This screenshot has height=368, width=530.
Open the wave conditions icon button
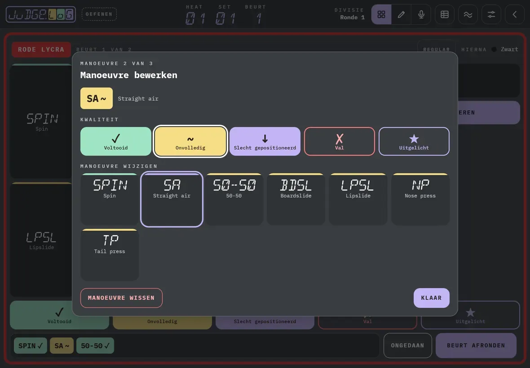(x=468, y=14)
